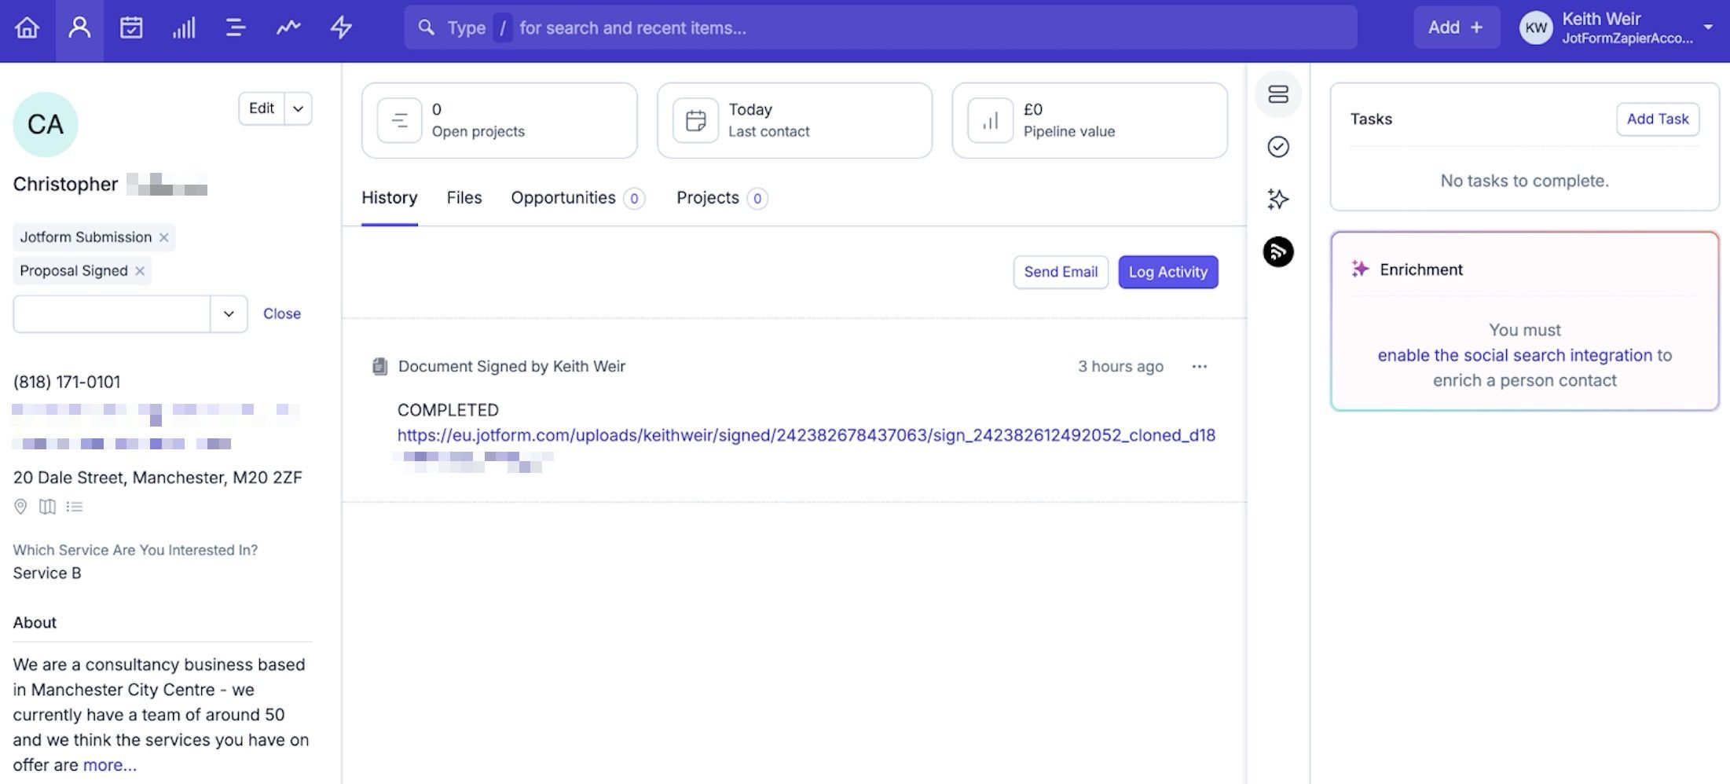1730x784 pixels.
Task: Open the Calendar tasks icon
Action: (131, 28)
